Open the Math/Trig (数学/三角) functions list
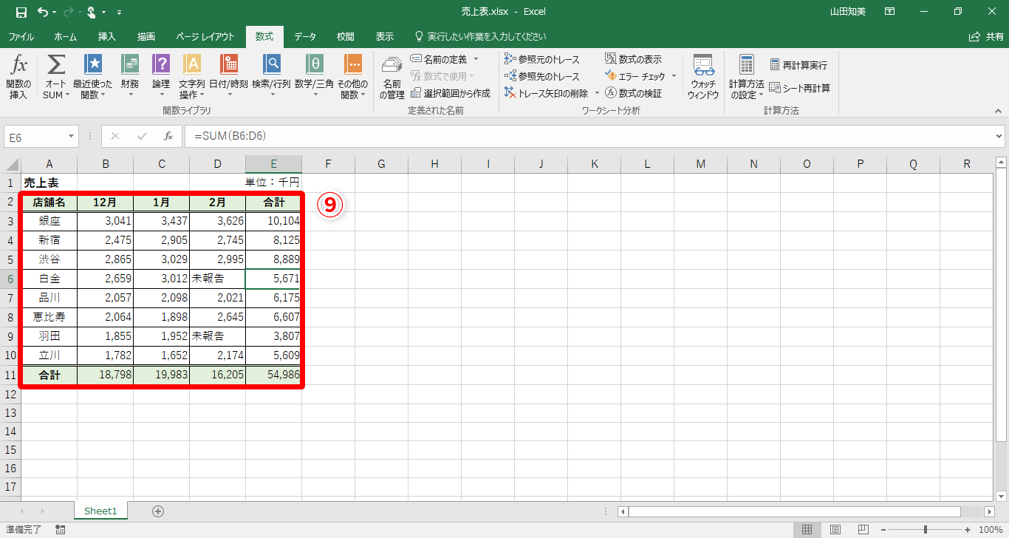Viewport: 1009px width, 538px height. tap(314, 77)
